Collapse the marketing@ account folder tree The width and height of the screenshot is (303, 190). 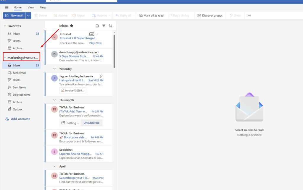(x=5, y=58)
